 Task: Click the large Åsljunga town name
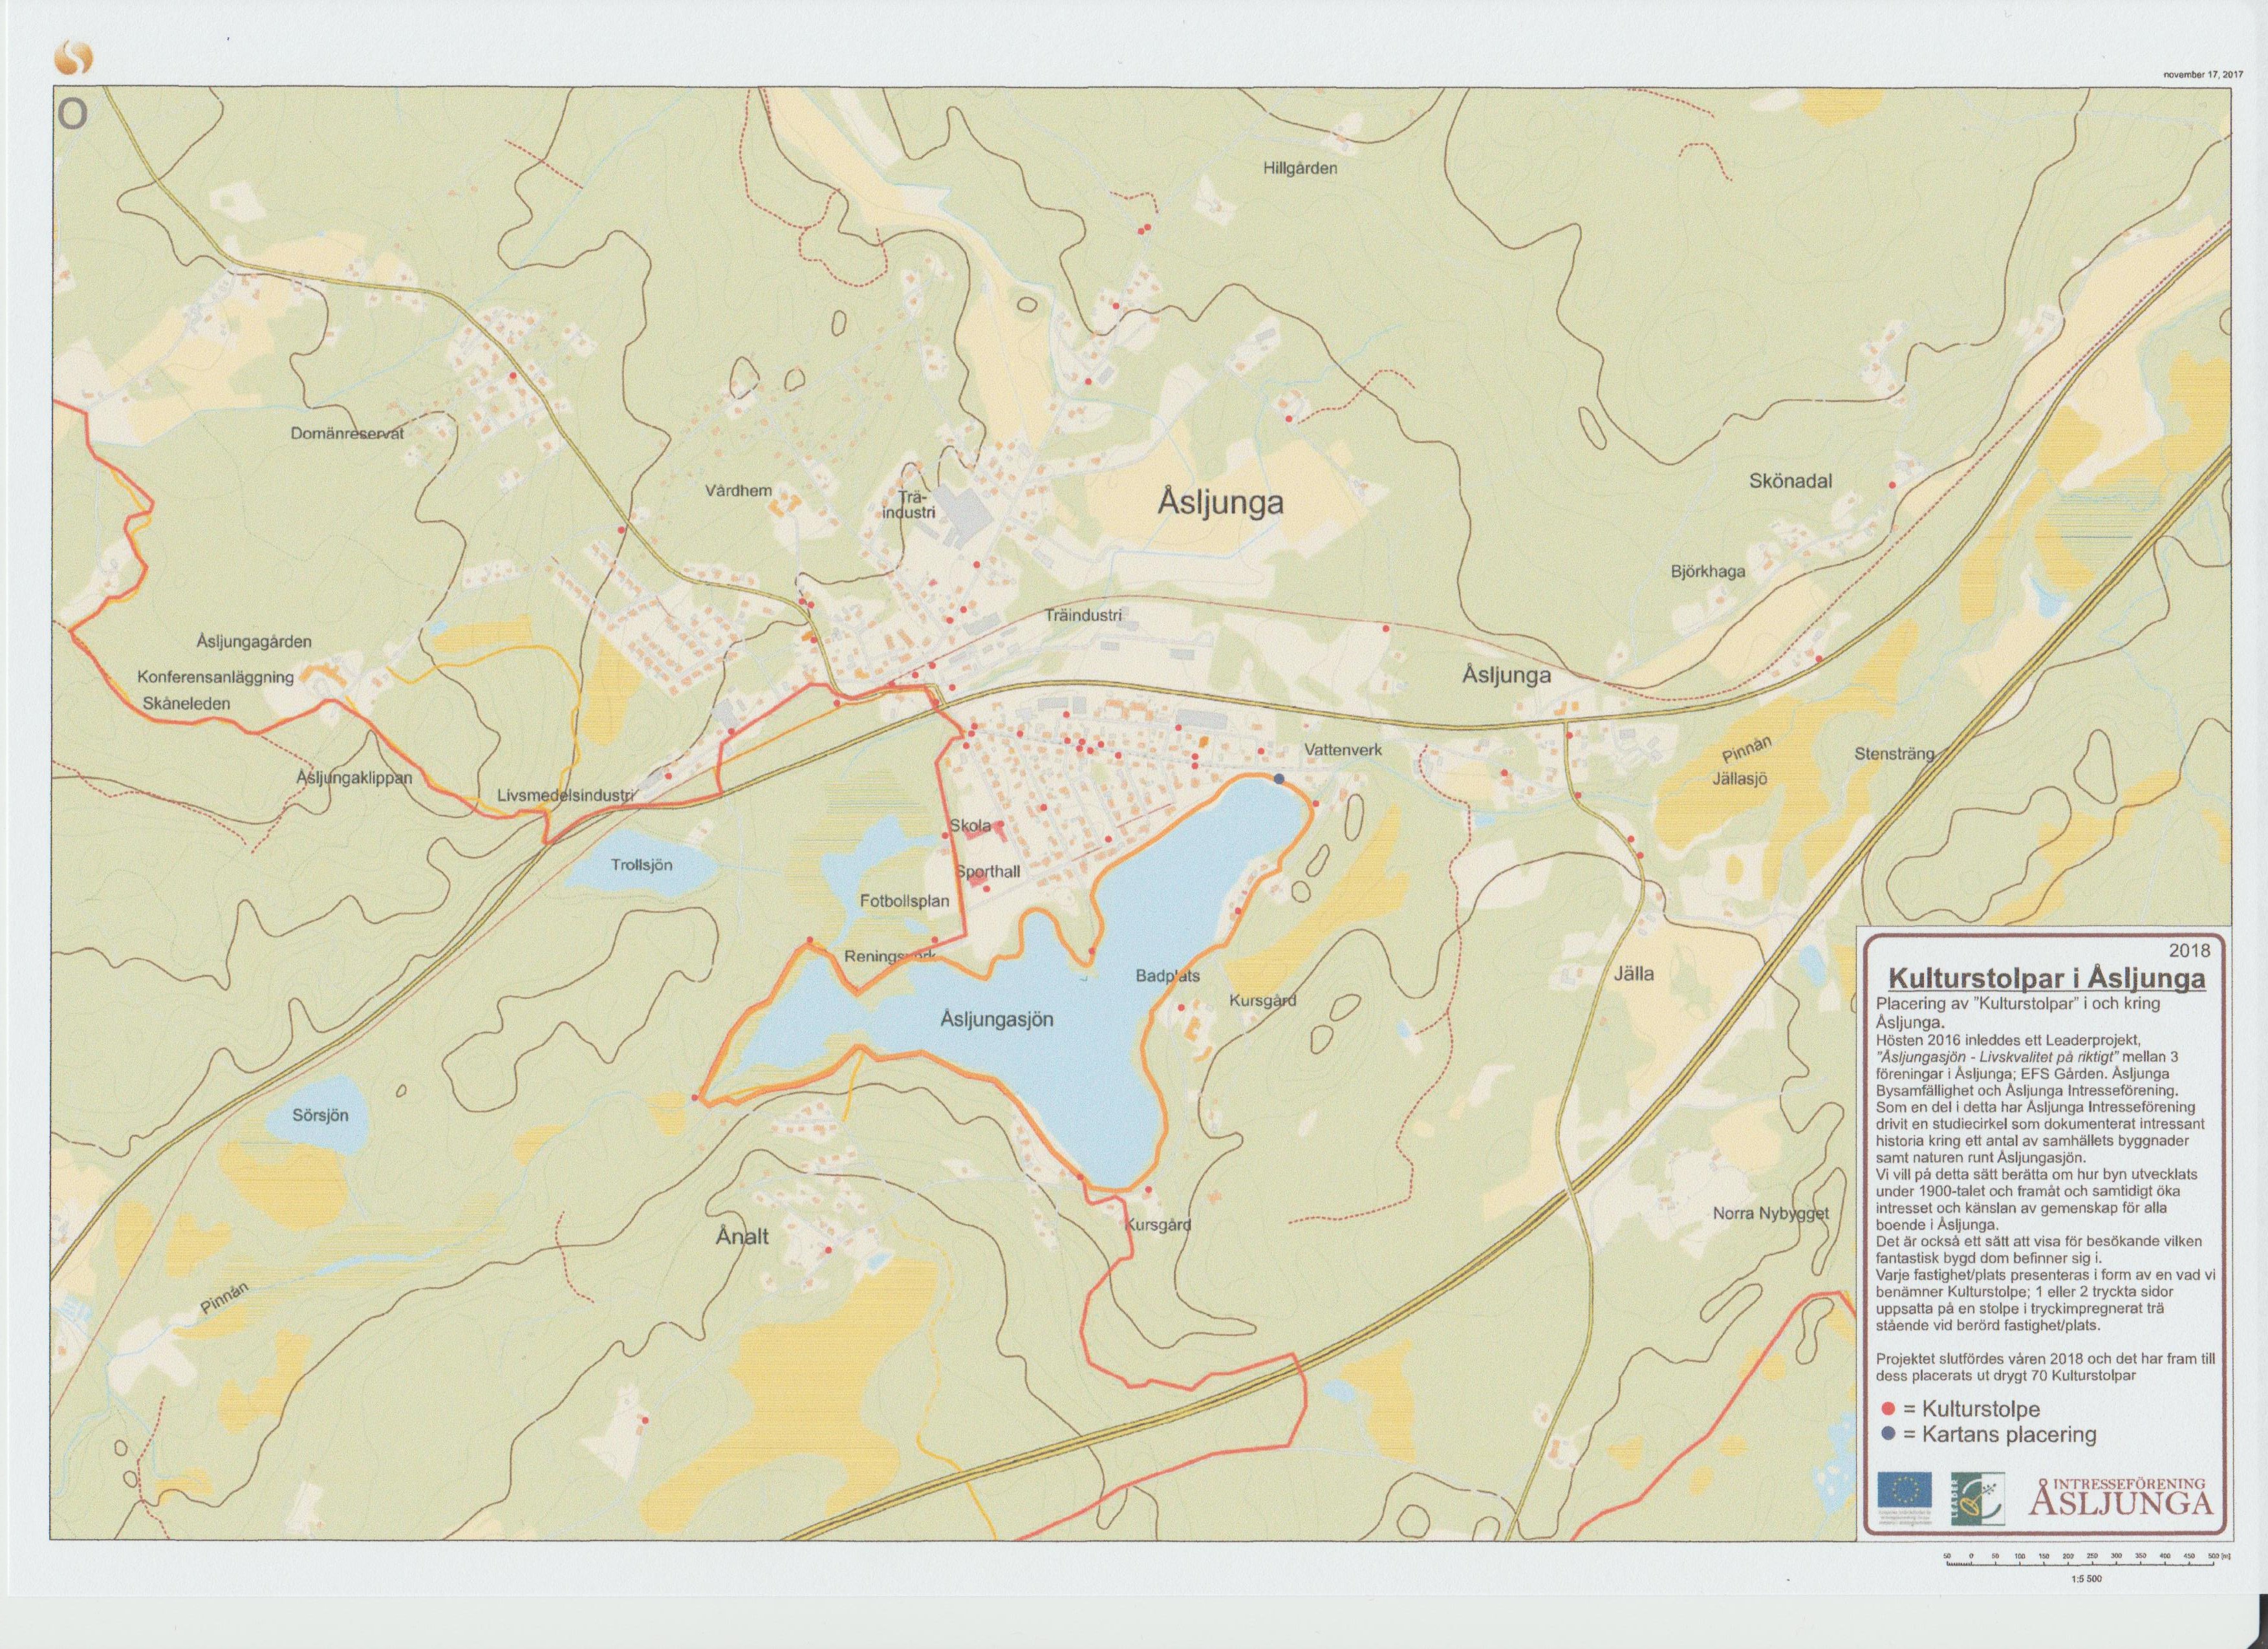(1220, 502)
